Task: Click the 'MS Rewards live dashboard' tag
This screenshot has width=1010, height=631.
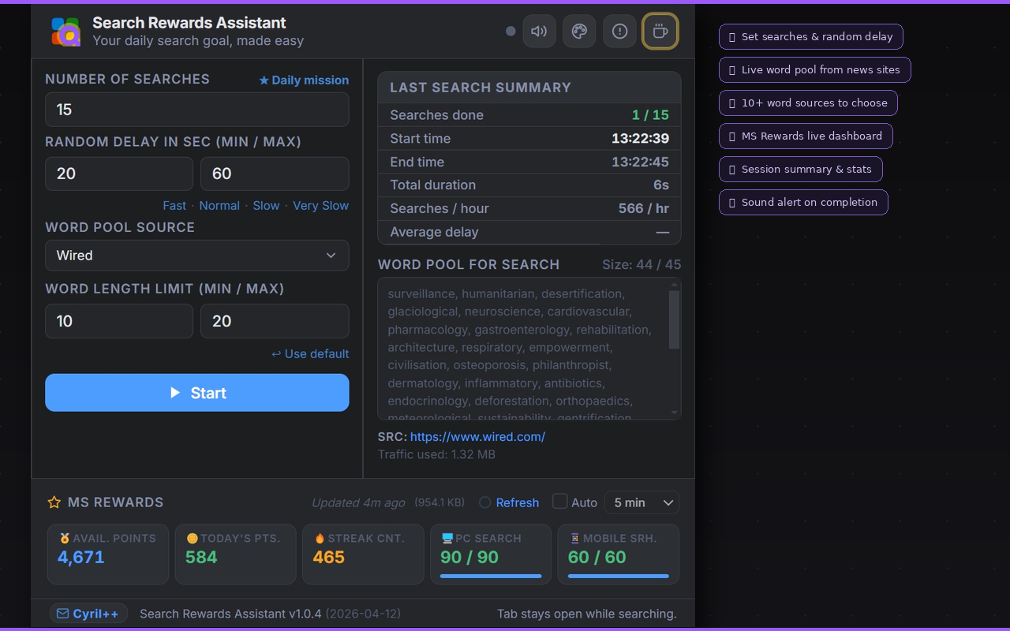Action: point(806,136)
